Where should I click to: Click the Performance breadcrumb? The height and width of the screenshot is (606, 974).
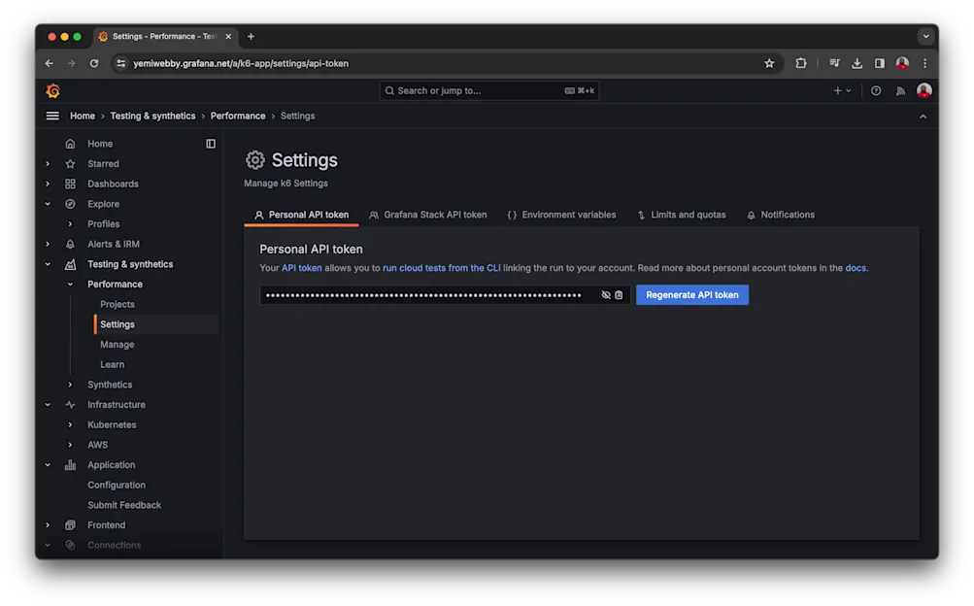pos(238,117)
